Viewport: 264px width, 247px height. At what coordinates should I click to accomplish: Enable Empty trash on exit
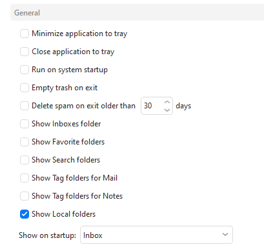tap(25, 88)
